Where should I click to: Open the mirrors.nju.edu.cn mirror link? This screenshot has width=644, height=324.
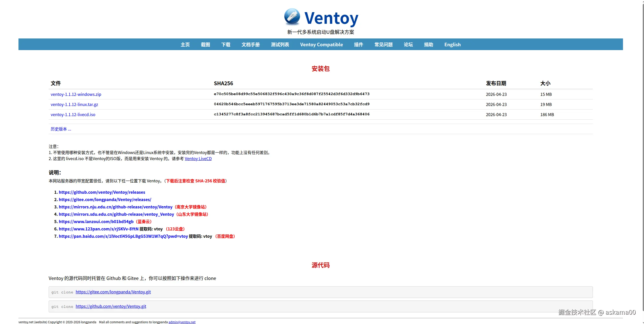(x=115, y=207)
